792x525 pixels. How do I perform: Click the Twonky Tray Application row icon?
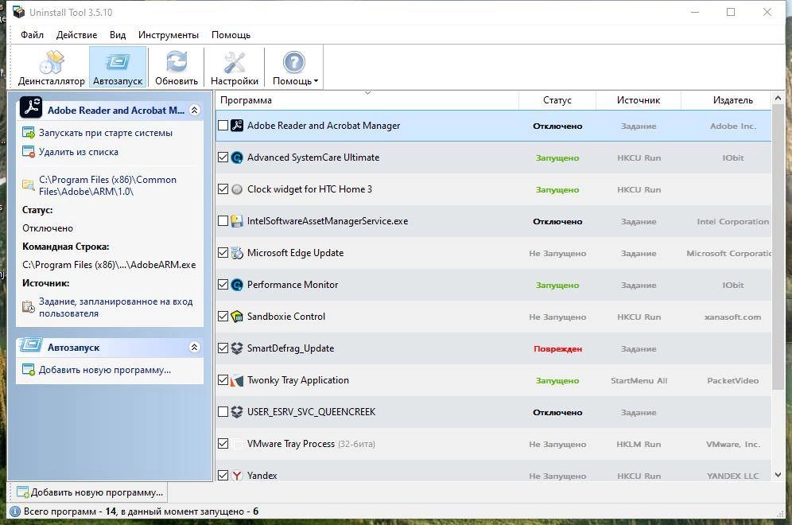tap(237, 380)
